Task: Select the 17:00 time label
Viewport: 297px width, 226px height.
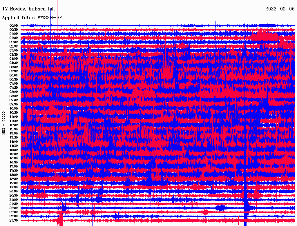Action: [x=14, y=166]
